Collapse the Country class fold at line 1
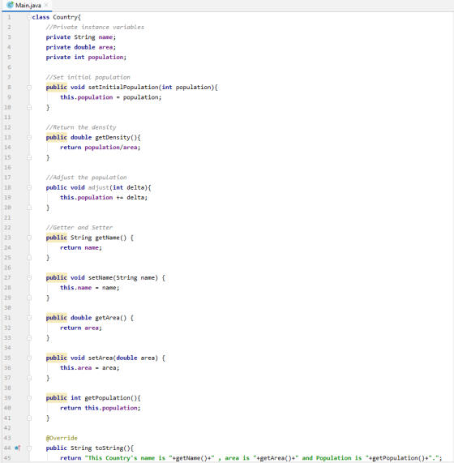 click(x=29, y=17)
